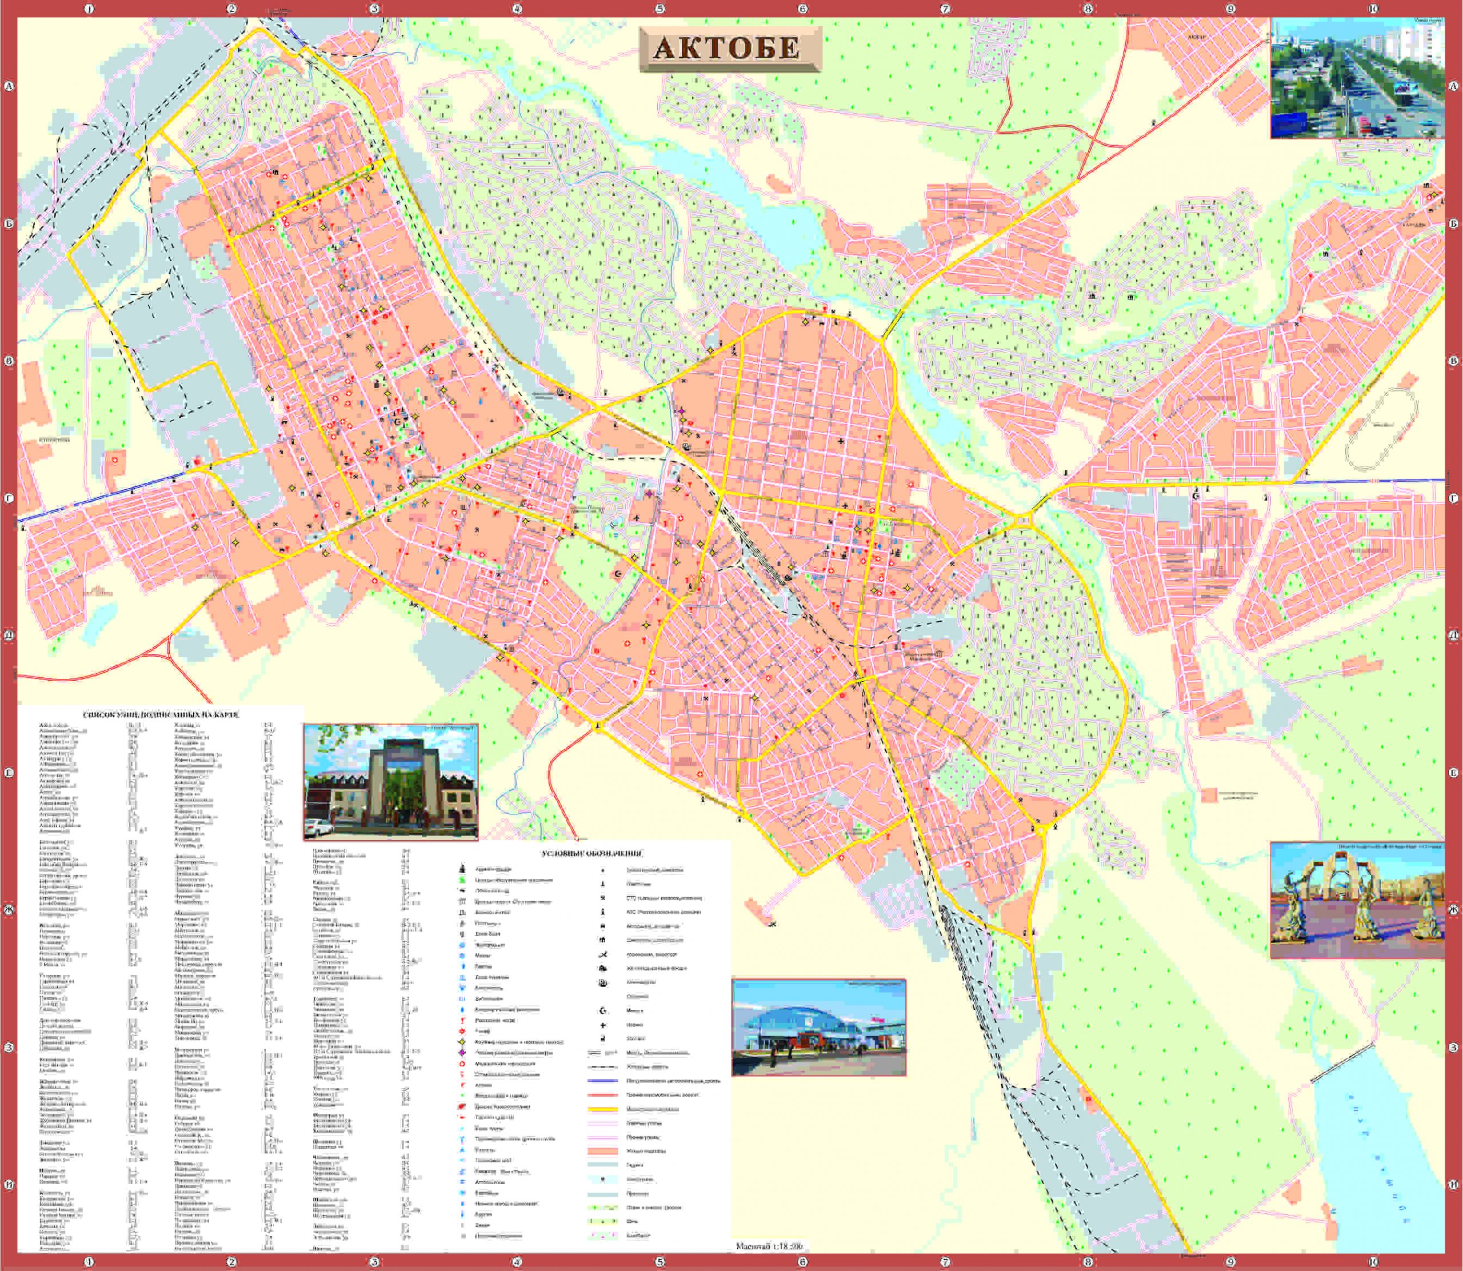The width and height of the screenshot is (1463, 1271).
Task: Select the yellow diamond shop icon in legend
Action: (462, 1042)
